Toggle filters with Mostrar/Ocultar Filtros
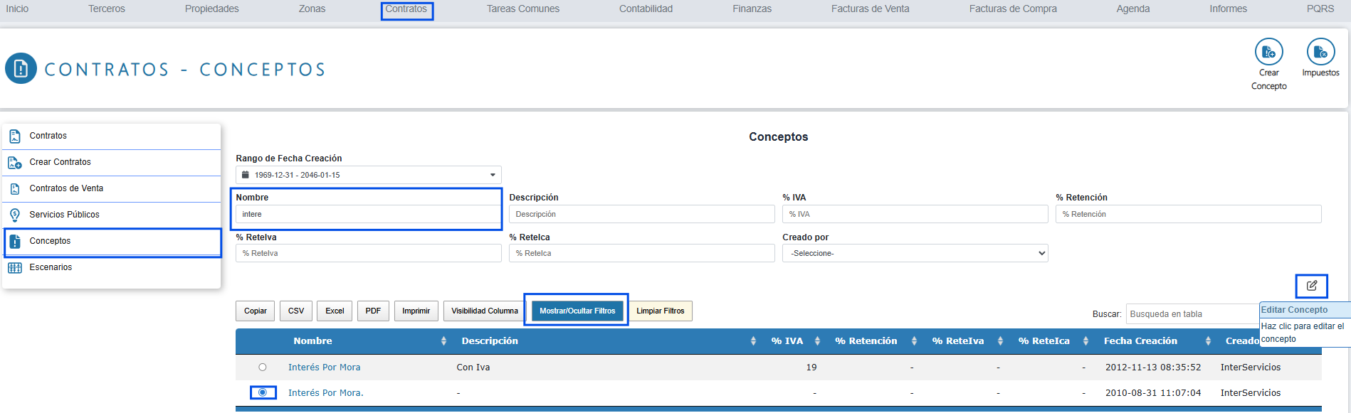 (x=577, y=311)
